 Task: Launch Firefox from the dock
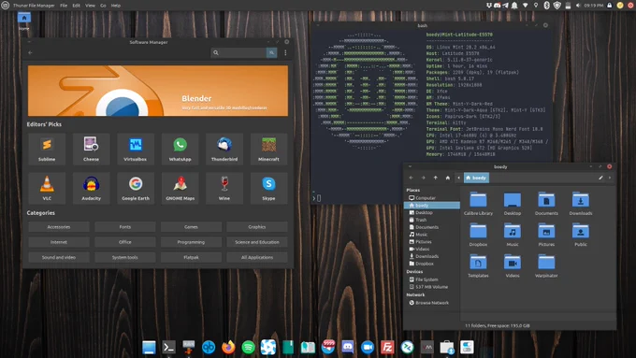[x=228, y=347]
